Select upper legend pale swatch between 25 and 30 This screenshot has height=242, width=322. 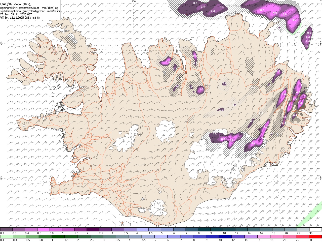coord(303,229)
